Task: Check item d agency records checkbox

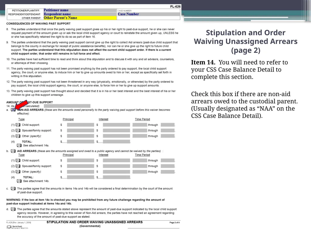Action: click(x=13, y=209)
